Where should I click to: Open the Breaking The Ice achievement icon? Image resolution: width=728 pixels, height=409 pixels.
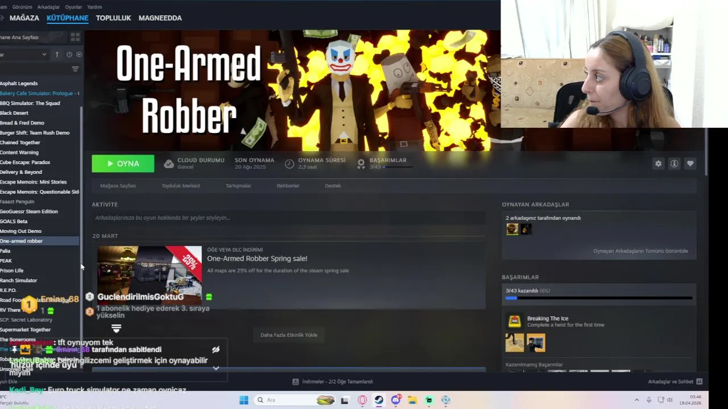pyautogui.click(x=515, y=322)
